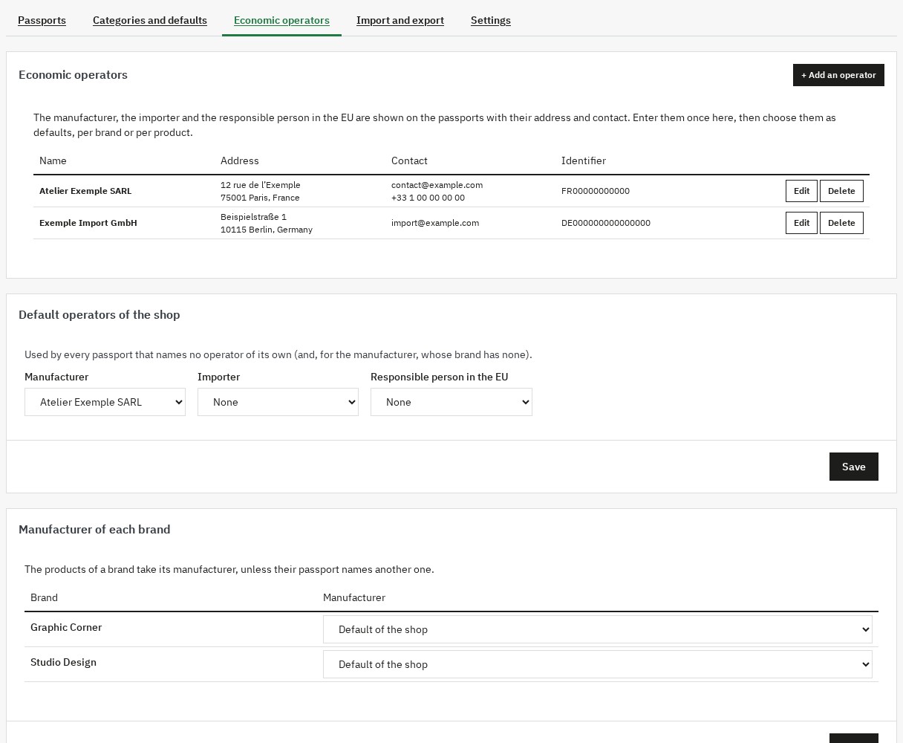Choose manufacturer for Graphic Corner brand

tap(598, 629)
